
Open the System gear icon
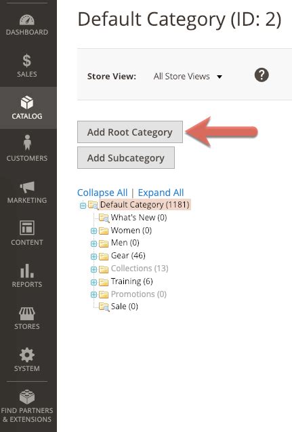point(27,355)
